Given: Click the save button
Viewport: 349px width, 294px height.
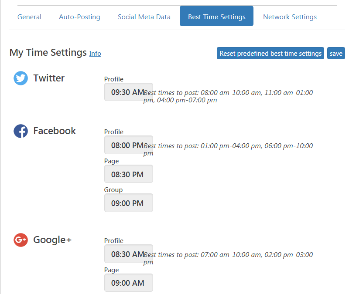Looking at the screenshot, I should click(336, 53).
